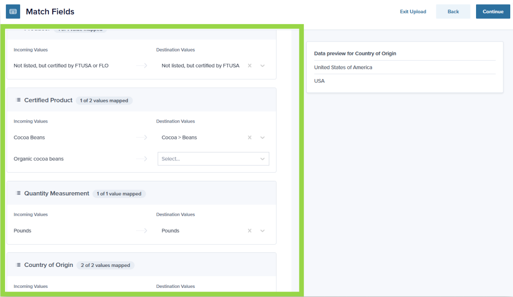Select the Quantity Measurement section heading

coord(57,194)
